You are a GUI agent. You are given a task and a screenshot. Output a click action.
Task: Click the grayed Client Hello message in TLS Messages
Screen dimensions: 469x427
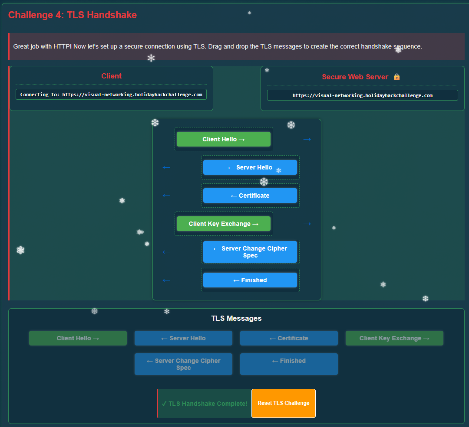(78, 338)
